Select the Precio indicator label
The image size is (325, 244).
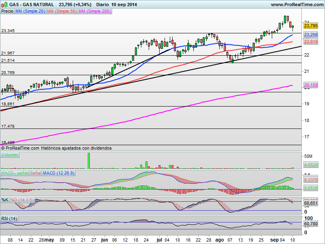[x=7, y=11]
